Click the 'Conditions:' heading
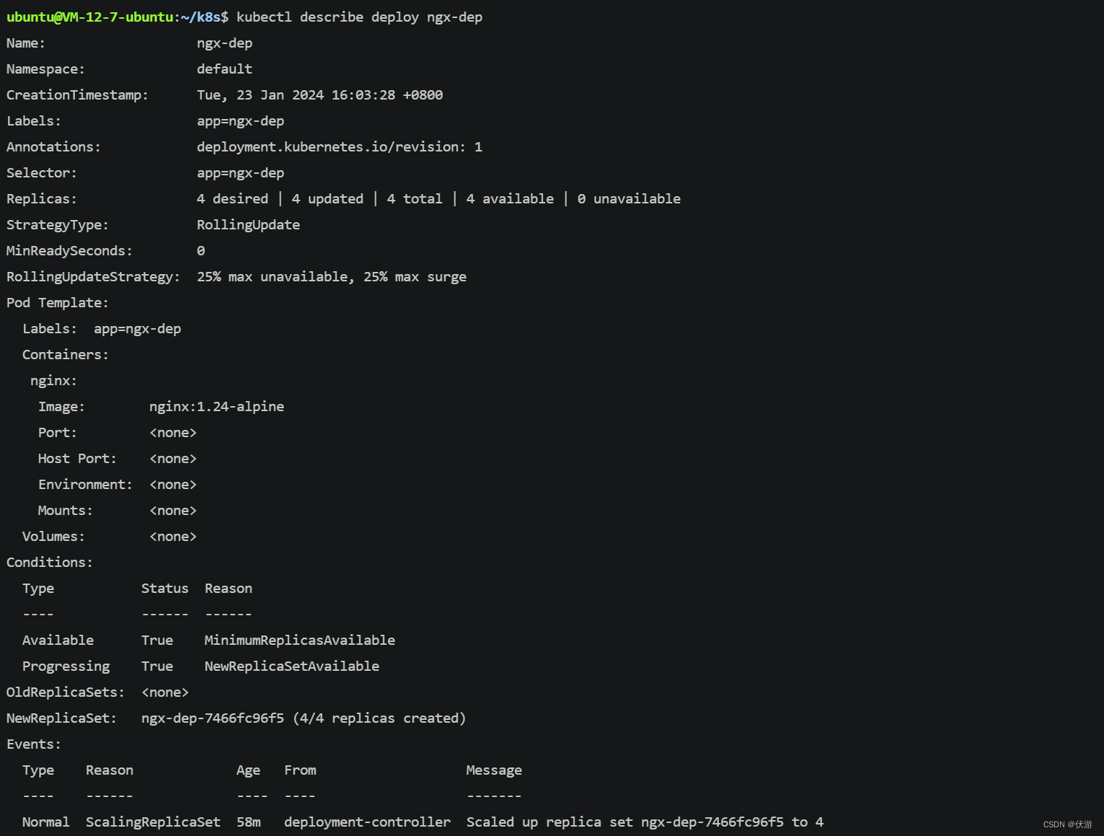Image resolution: width=1104 pixels, height=836 pixels. click(50, 563)
